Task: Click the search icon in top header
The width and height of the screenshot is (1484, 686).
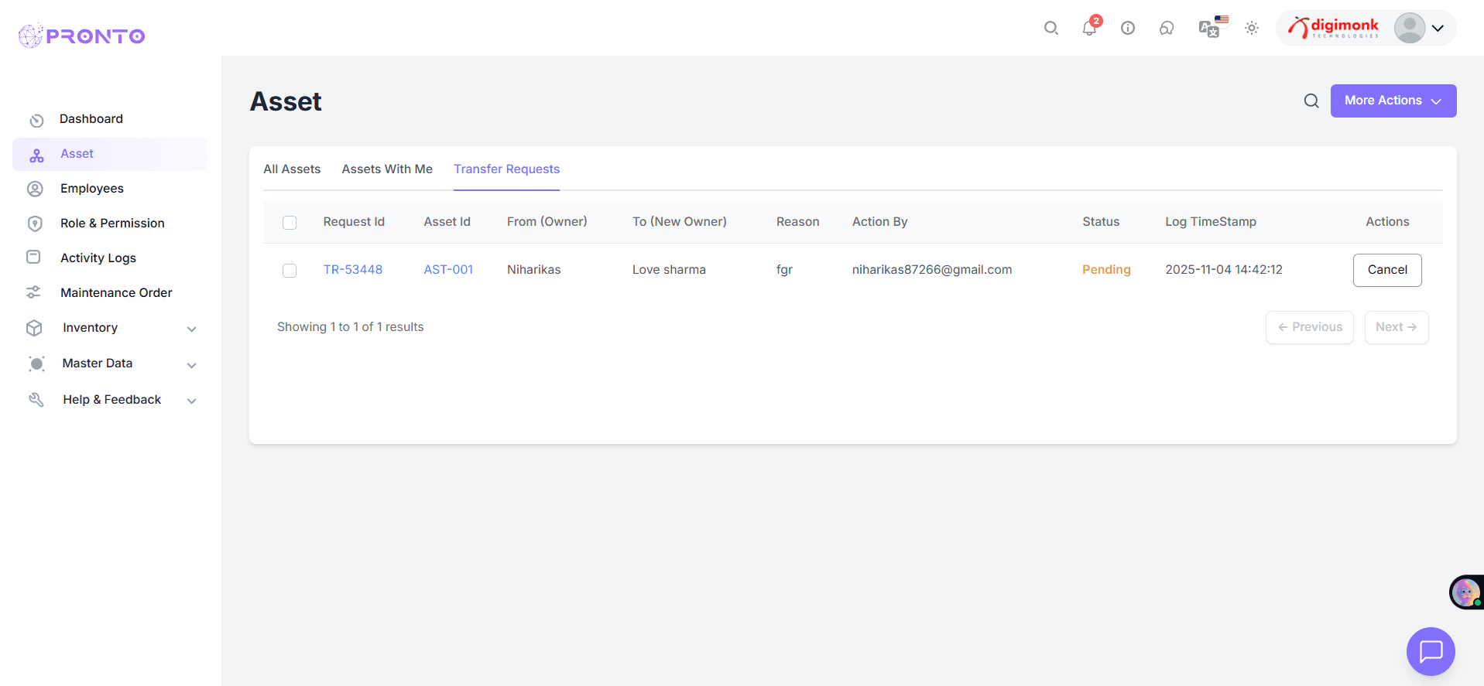Action: [x=1050, y=29]
